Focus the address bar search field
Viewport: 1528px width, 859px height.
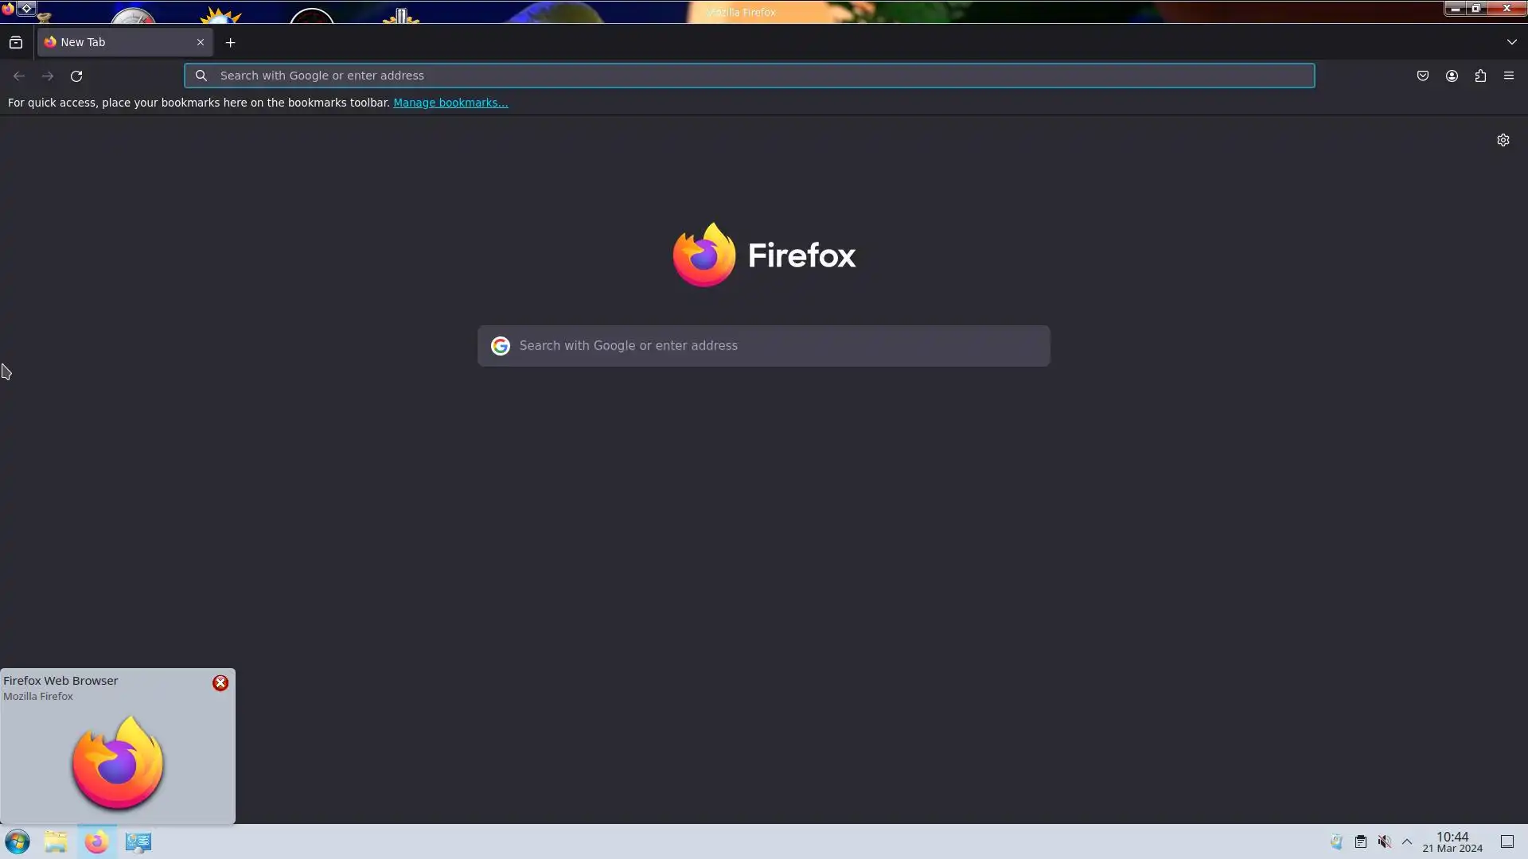click(x=749, y=76)
